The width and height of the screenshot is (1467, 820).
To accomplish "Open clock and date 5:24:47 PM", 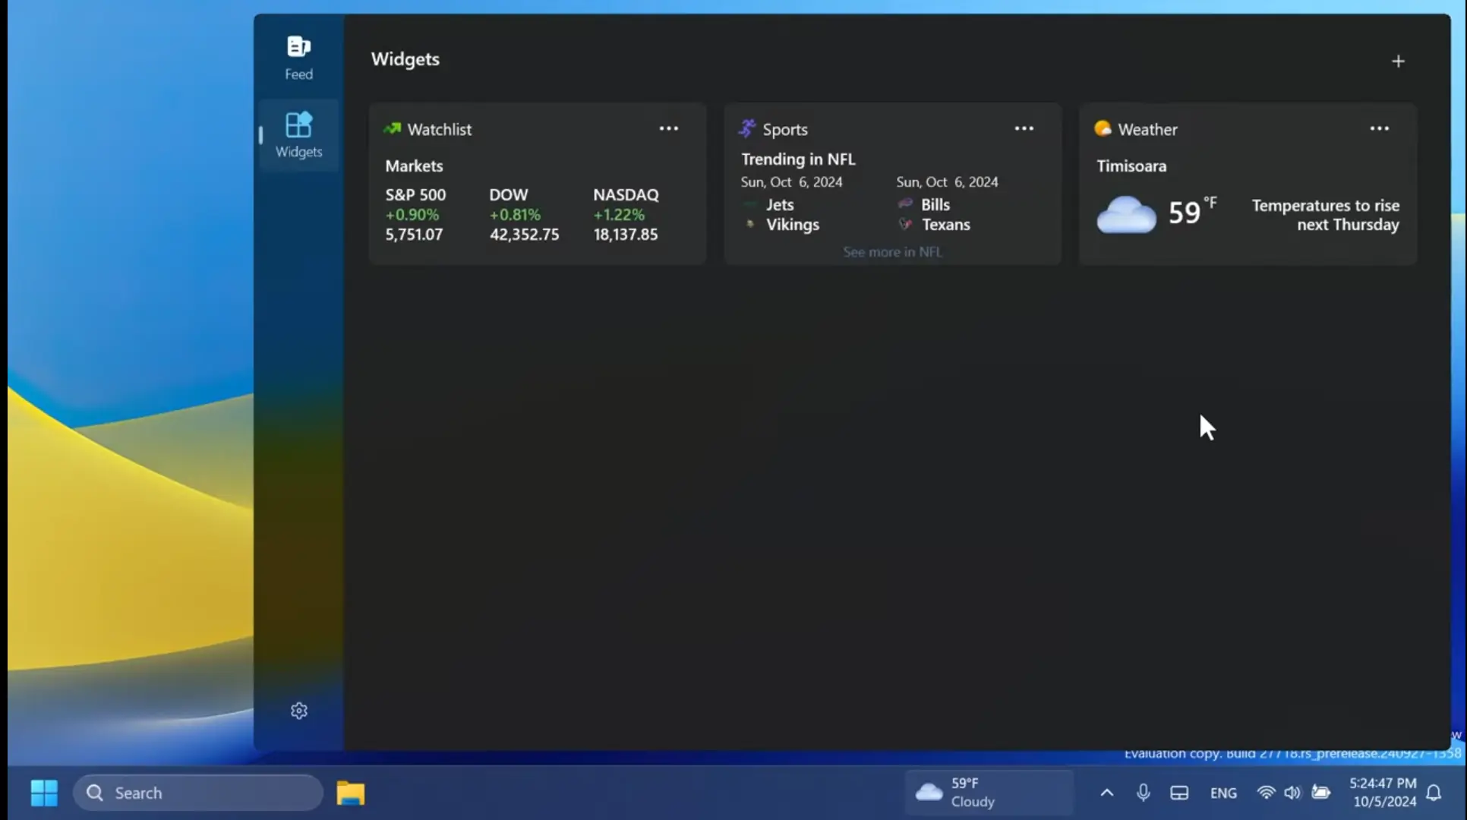I will 1383,792.
